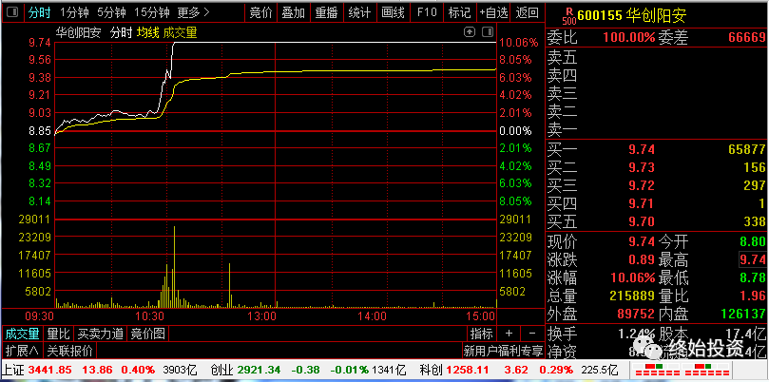Click the minus button beside 指标

point(532,334)
